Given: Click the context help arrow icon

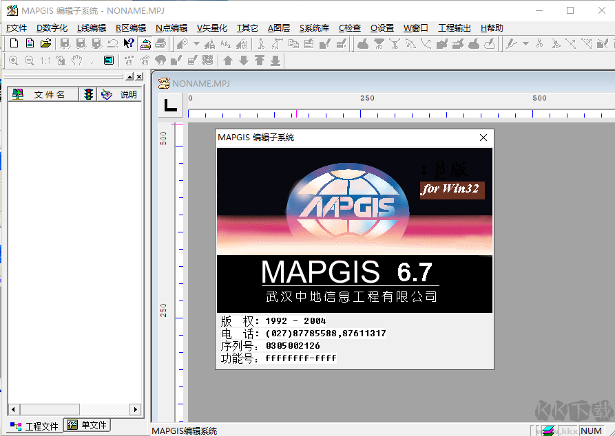Looking at the screenshot, I should point(129,43).
